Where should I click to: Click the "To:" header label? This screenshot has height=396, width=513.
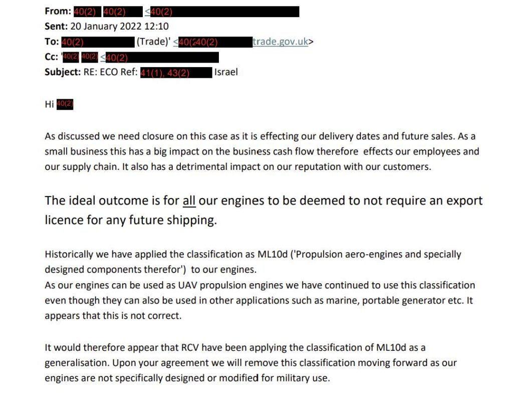[52, 42]
